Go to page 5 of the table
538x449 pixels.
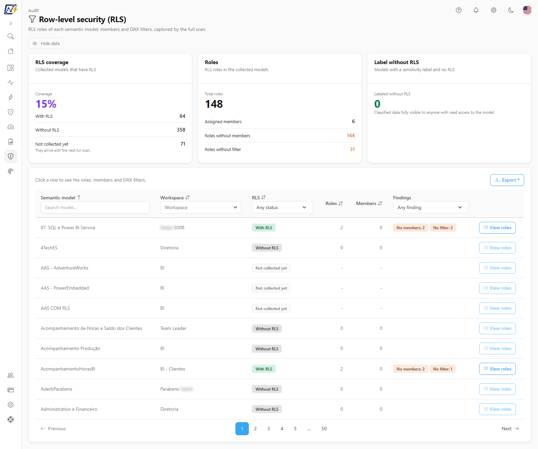pos(295,429)
